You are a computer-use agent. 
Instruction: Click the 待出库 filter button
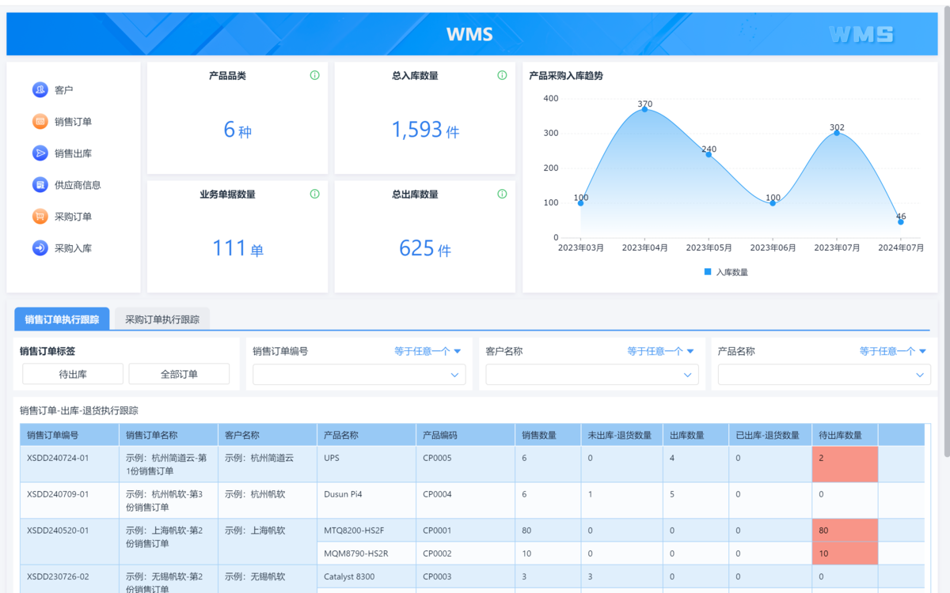[x=73, y=374]
